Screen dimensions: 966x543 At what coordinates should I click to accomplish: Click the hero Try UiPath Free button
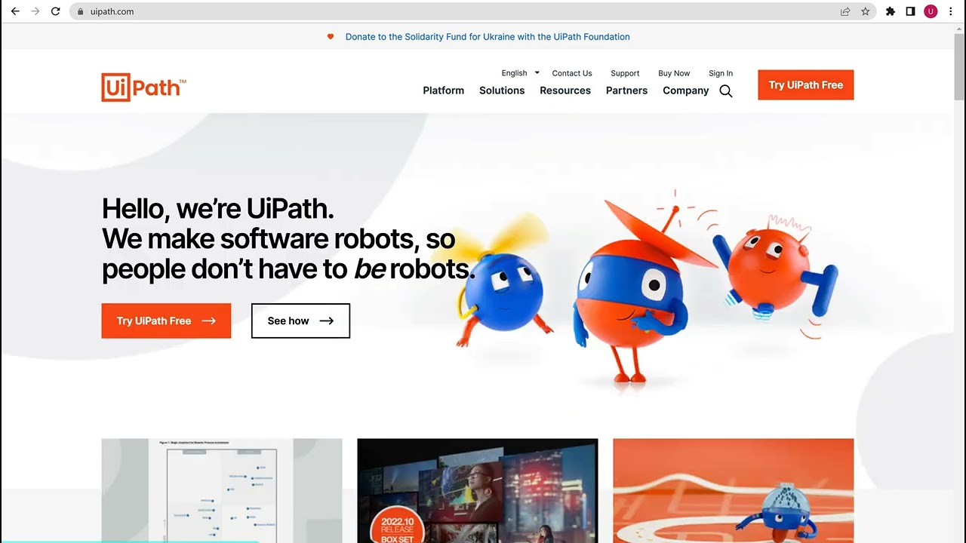[x=166, y=321]
